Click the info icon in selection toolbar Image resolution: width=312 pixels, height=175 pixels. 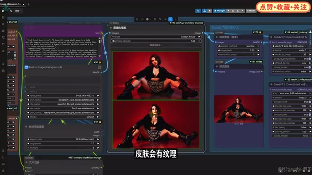click(142, 19)
